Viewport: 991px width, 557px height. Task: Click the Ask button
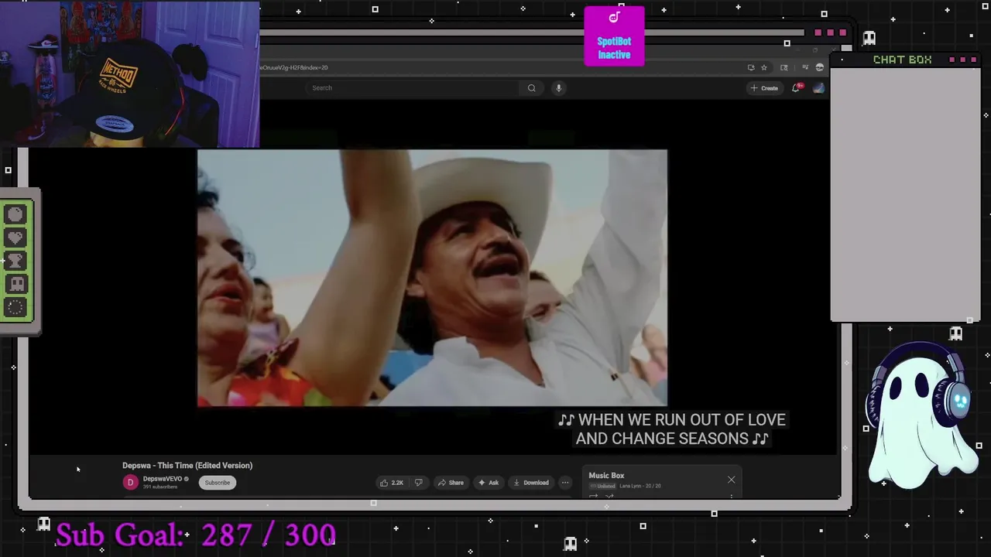pyautogui.click(x=488, y=483)
